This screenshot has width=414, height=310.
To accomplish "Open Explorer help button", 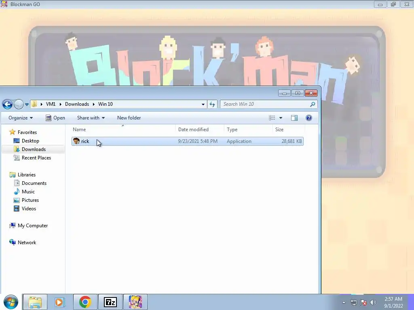I will (308, 118).
